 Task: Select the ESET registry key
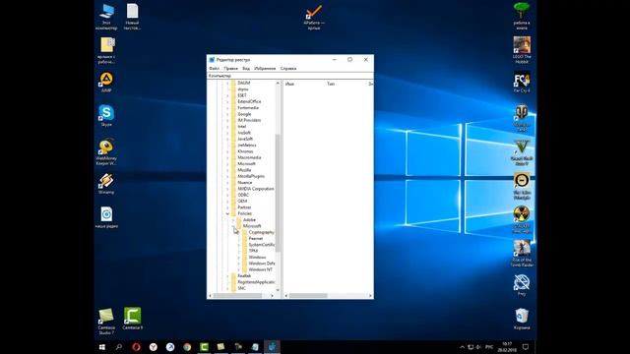pos(242,95)
